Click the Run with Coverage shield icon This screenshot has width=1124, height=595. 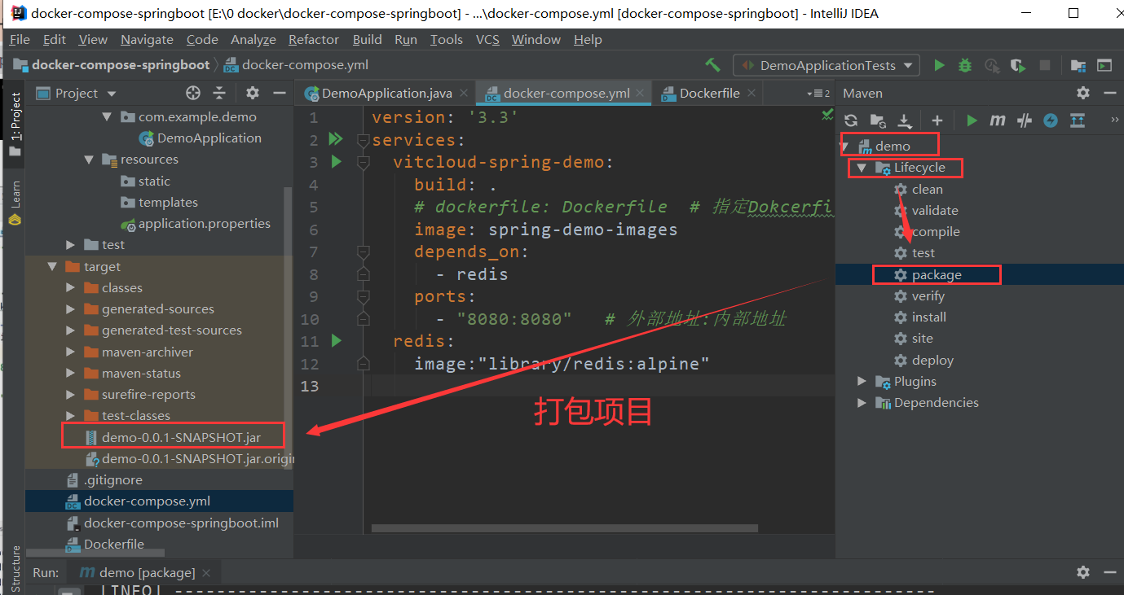(1017, 65)
